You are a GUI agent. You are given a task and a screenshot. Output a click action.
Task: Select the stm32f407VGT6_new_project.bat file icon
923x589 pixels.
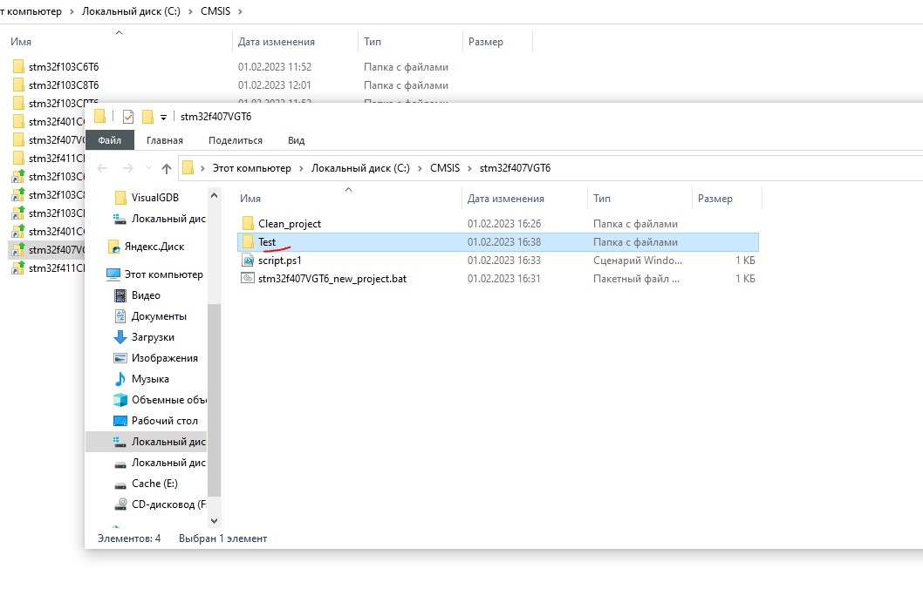tap(248, 278)
